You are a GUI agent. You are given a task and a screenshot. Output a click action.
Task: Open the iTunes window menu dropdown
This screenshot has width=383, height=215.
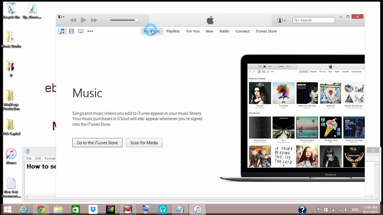pyautogui.click(x=61, y=17)
